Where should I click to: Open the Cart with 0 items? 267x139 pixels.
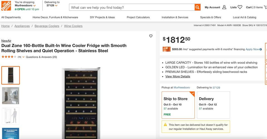[x=254, y=7]
